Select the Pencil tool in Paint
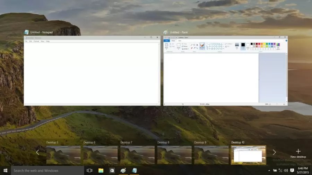The width and height of the screenshot is (312, 175). click(x=192, y=45)
